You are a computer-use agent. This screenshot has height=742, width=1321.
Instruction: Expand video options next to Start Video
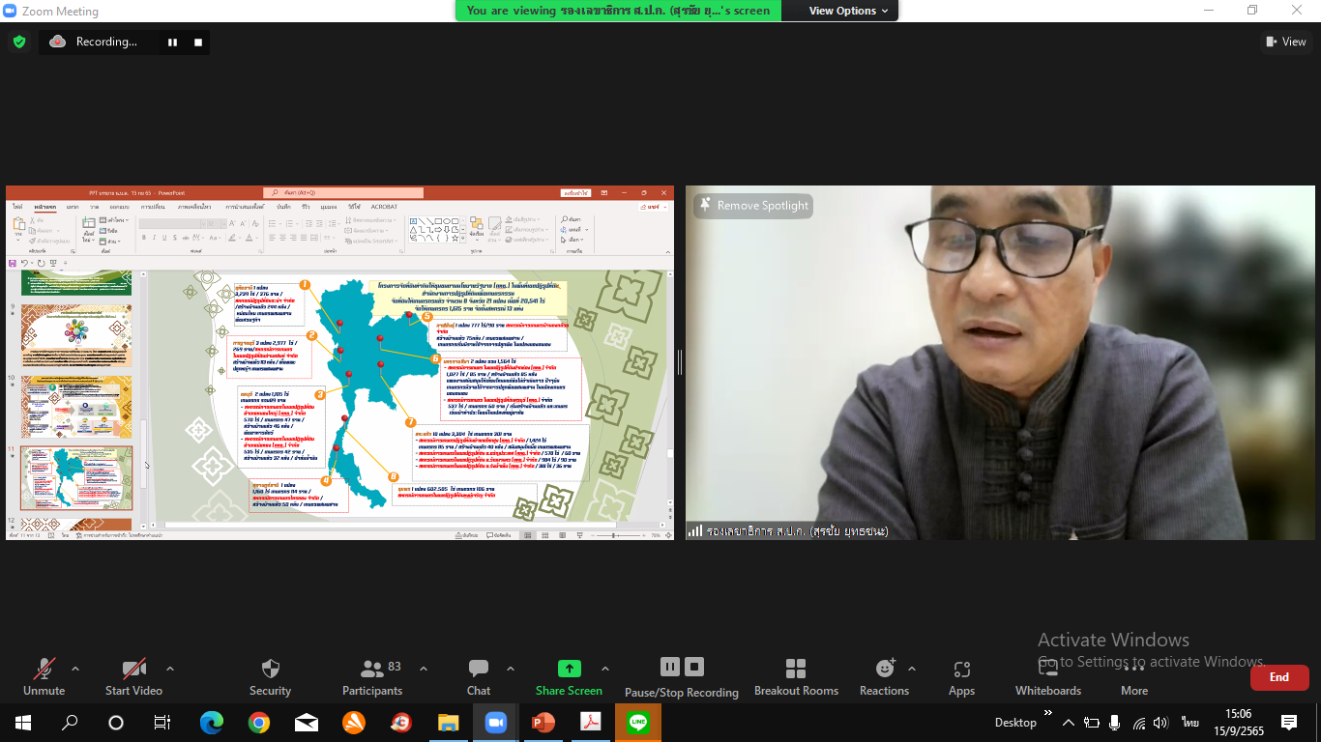pos(170,669)
